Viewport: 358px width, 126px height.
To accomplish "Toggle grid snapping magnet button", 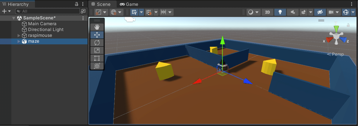I will point(148,12).
